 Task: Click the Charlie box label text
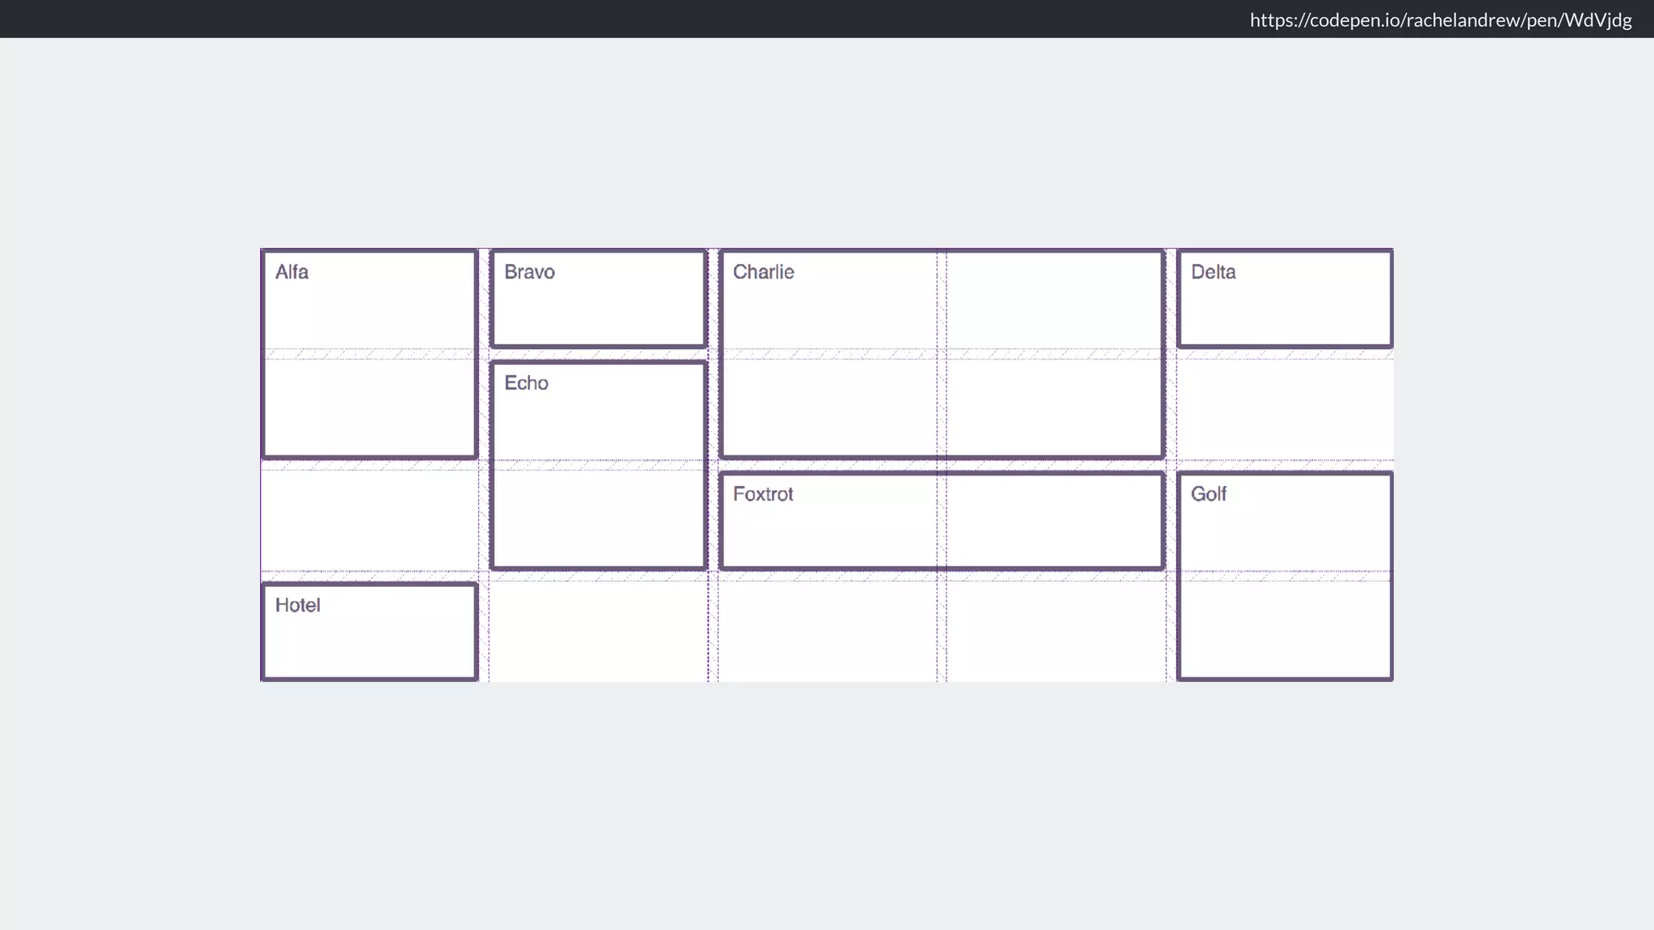(763, 272)
